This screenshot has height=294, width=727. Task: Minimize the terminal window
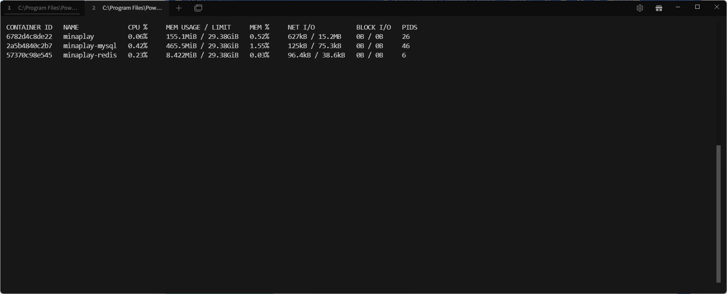(x=678, y=7)
